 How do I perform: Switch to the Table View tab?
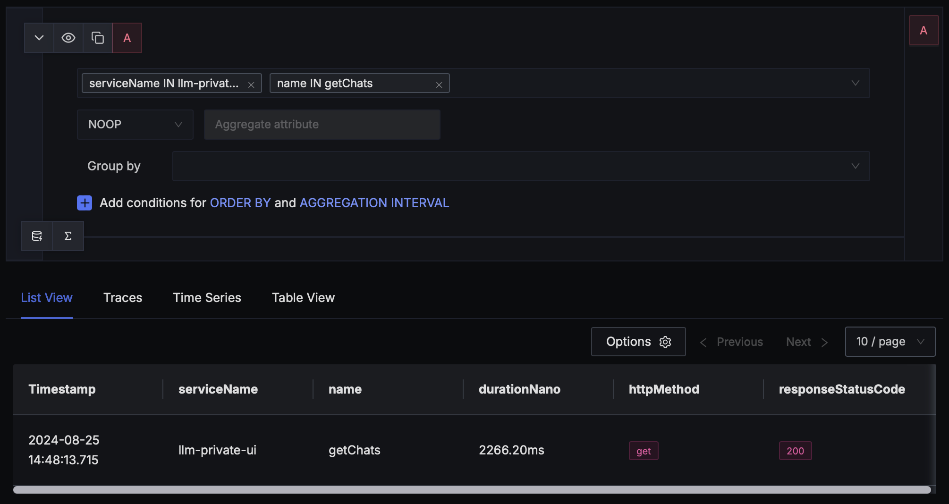(303, 298)
